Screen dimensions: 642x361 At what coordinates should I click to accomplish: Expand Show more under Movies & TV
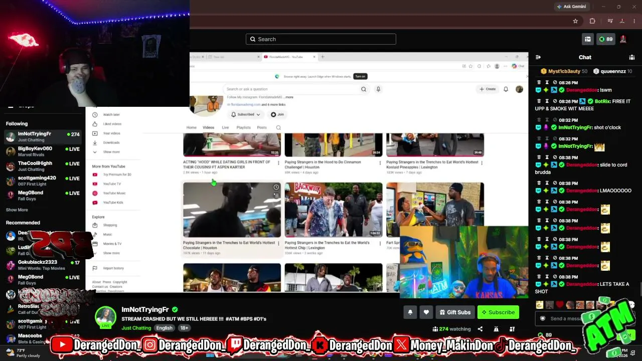click(111, 253)
